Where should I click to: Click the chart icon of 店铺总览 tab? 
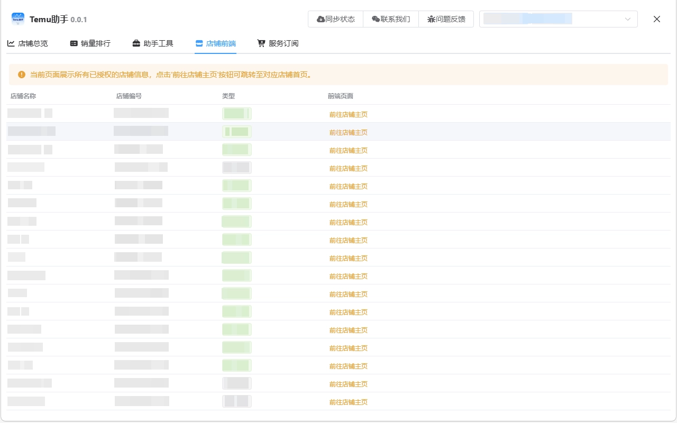[11, 43]
